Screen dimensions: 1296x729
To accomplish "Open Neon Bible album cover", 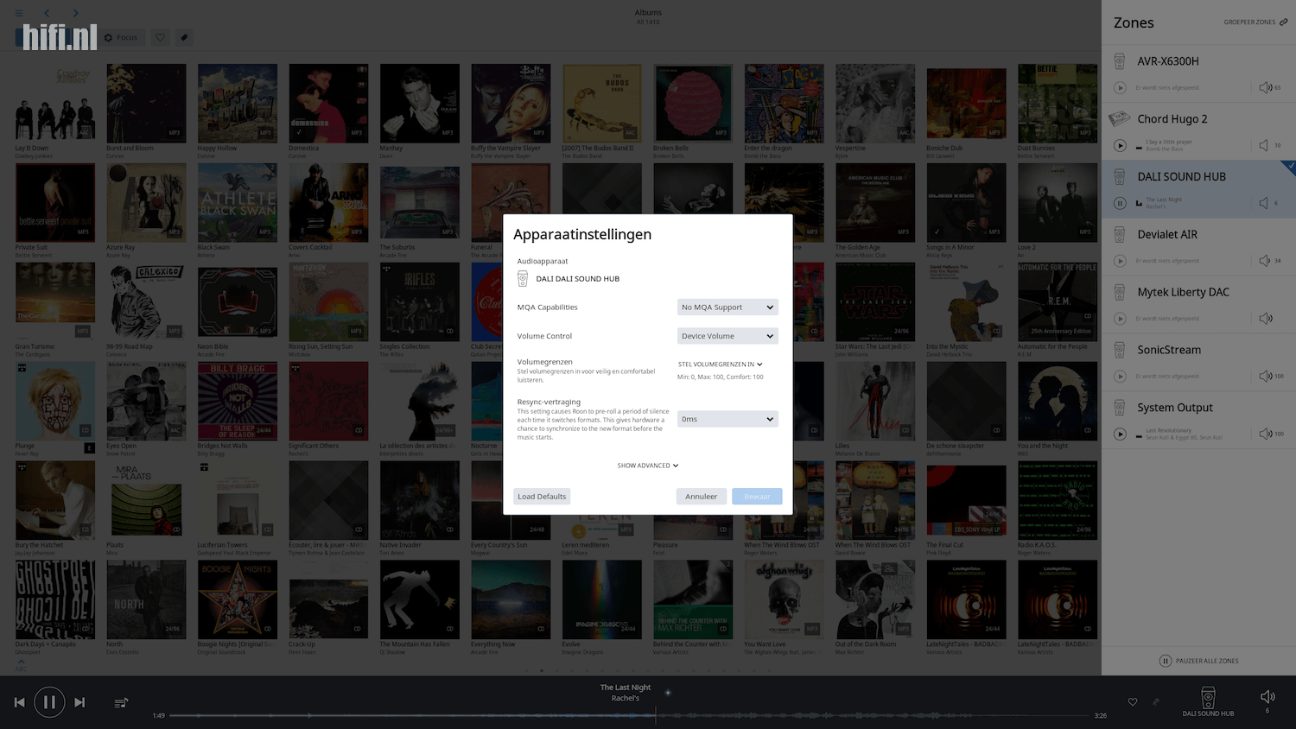I will 238,301.
